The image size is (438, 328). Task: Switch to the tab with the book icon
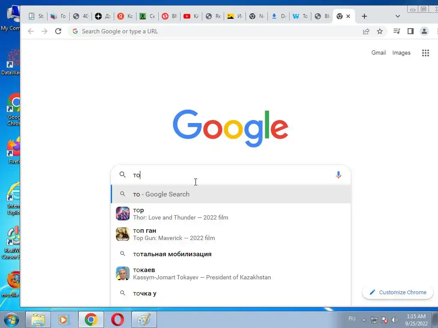click(x=36, y=16)
